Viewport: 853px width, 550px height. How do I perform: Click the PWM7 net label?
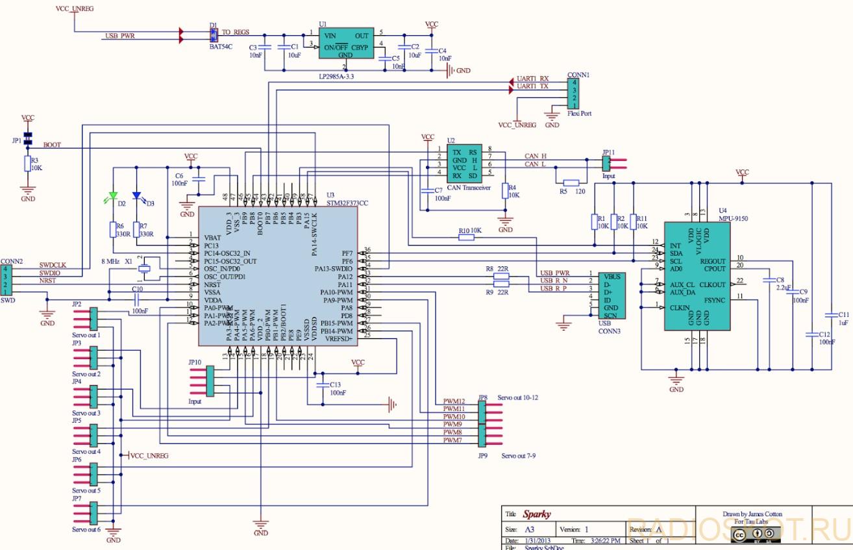[453, 440]
